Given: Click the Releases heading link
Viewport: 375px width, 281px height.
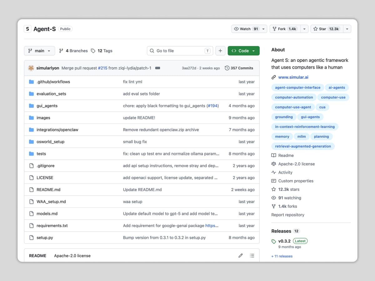Looking at the screenshot, I should (281, 231).
